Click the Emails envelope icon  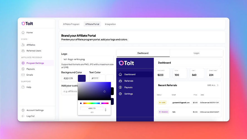[23, 75]
